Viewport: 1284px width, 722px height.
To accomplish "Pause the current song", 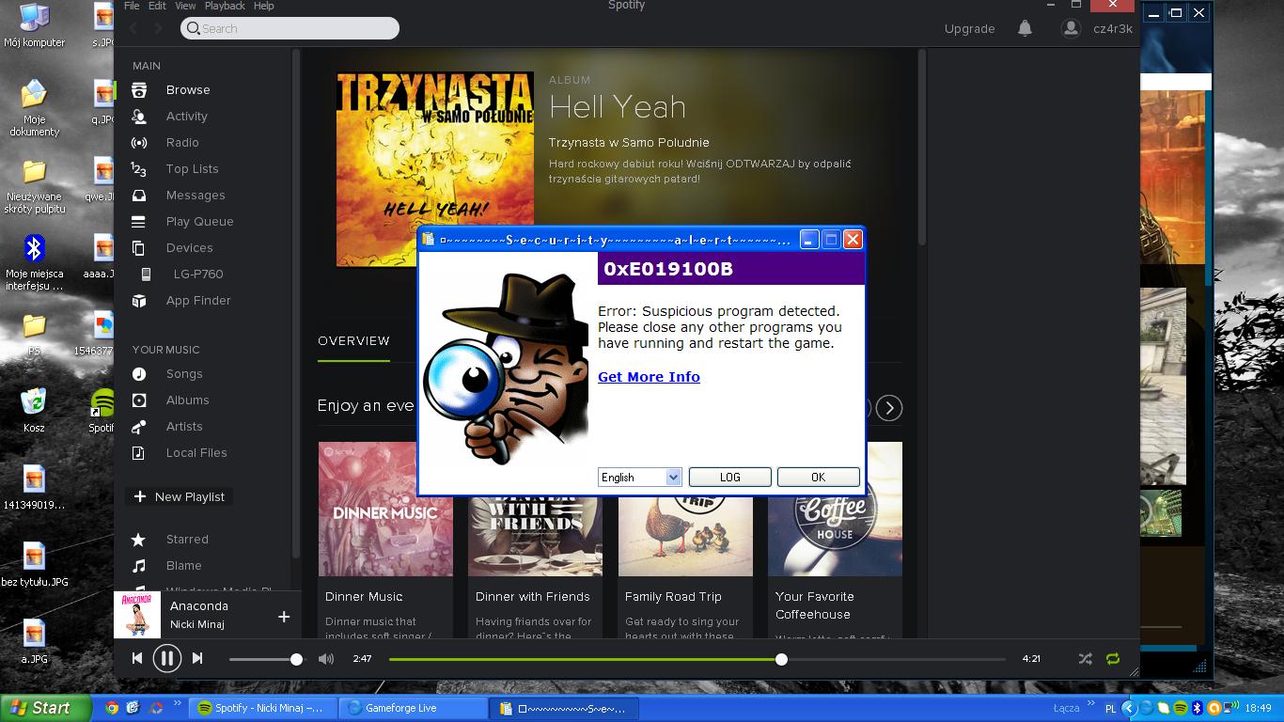I will tap(167, 658).
